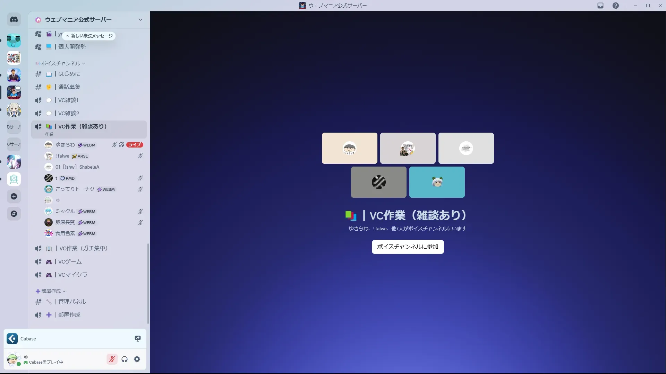Click the Cubase screen share icon
The image size is (666, 374).
[x=137, y=339]
